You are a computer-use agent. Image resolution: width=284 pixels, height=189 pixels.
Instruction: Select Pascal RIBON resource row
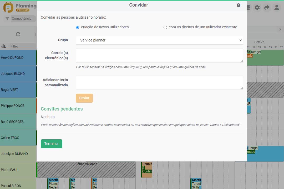[x=18, y=183]
